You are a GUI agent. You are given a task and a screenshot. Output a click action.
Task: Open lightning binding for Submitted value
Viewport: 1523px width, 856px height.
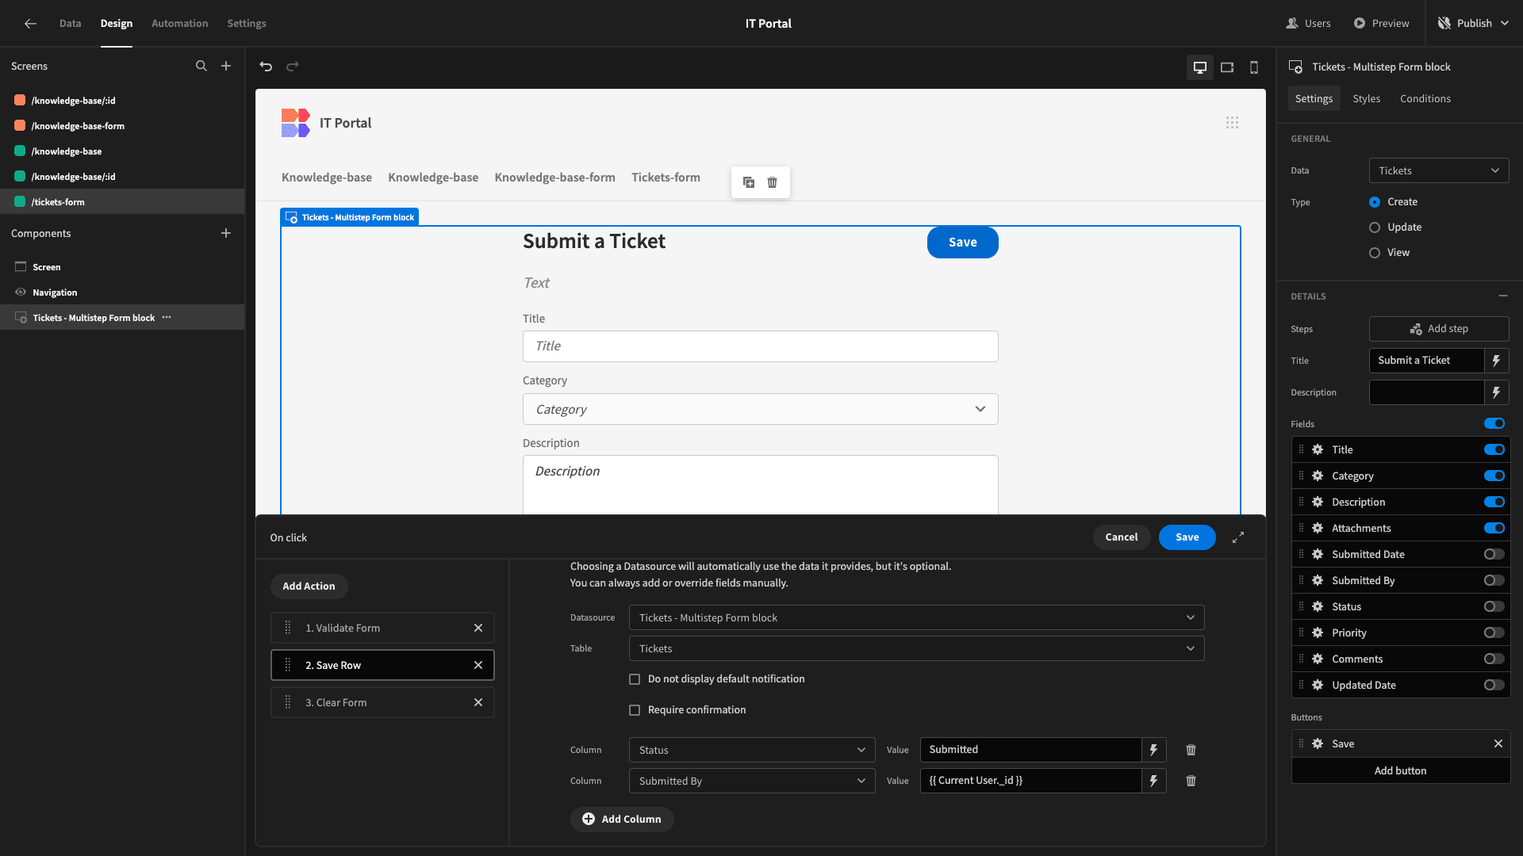(1154, 750)
